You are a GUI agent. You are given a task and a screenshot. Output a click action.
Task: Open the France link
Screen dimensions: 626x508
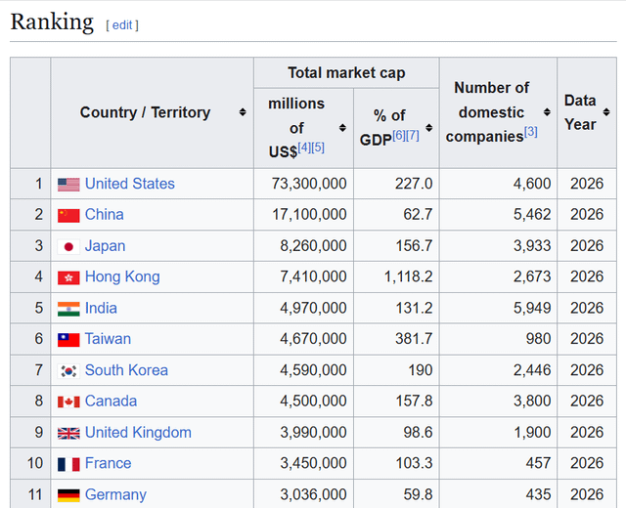click(108, 463)
